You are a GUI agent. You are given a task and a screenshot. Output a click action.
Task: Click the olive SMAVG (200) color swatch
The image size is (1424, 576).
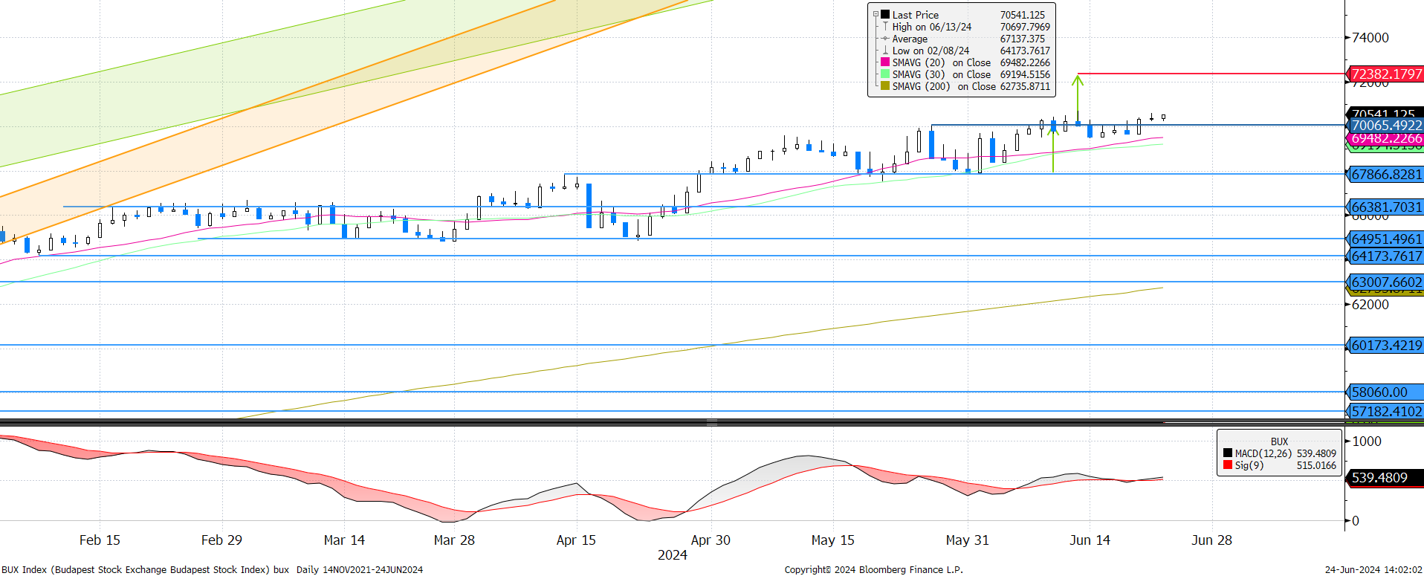[885, 86]
